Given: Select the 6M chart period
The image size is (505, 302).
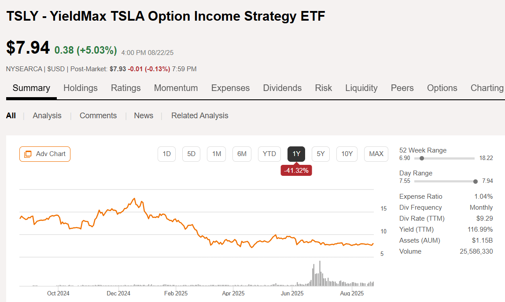Looking at the screenshot, I should 242,154.
